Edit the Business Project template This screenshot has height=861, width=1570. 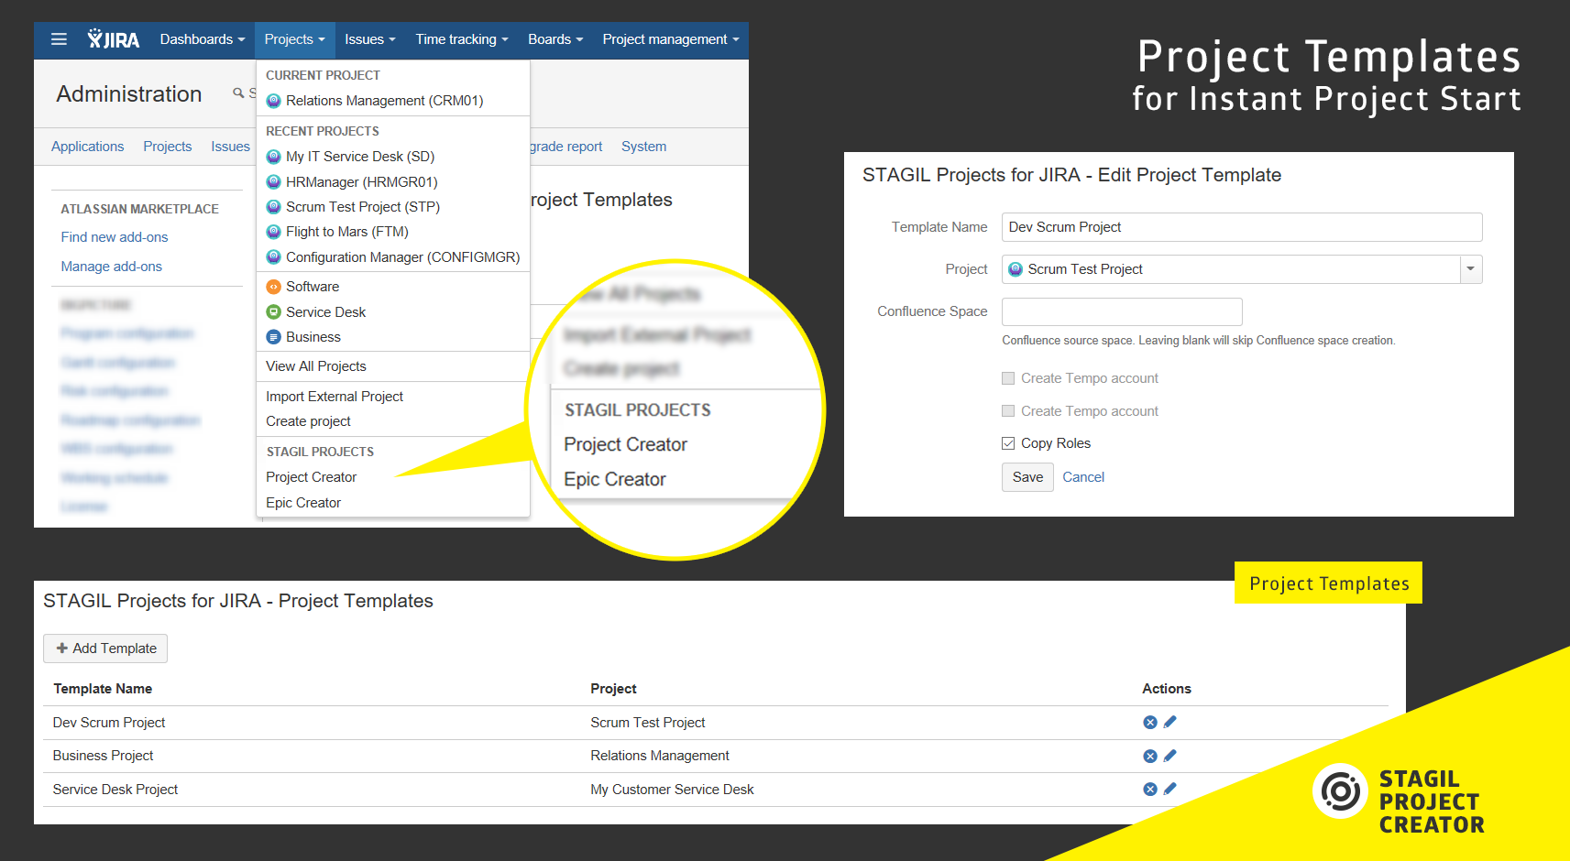1170,756
